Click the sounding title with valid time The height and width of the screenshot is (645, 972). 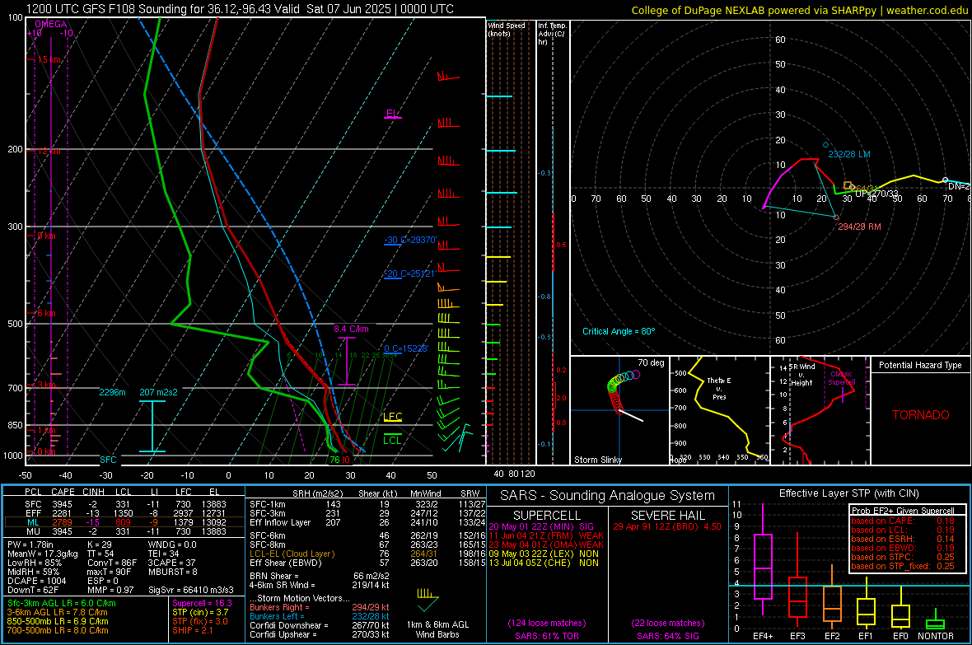240,9
